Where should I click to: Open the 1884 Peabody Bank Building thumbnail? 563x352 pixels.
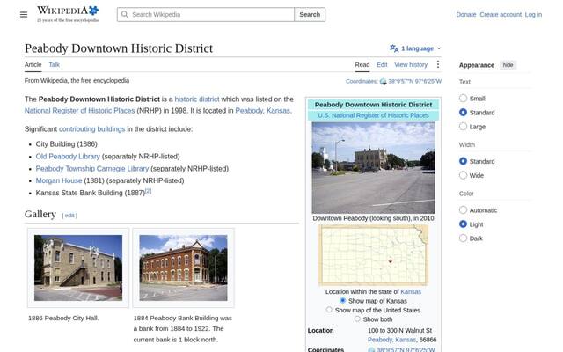point(183,268)
